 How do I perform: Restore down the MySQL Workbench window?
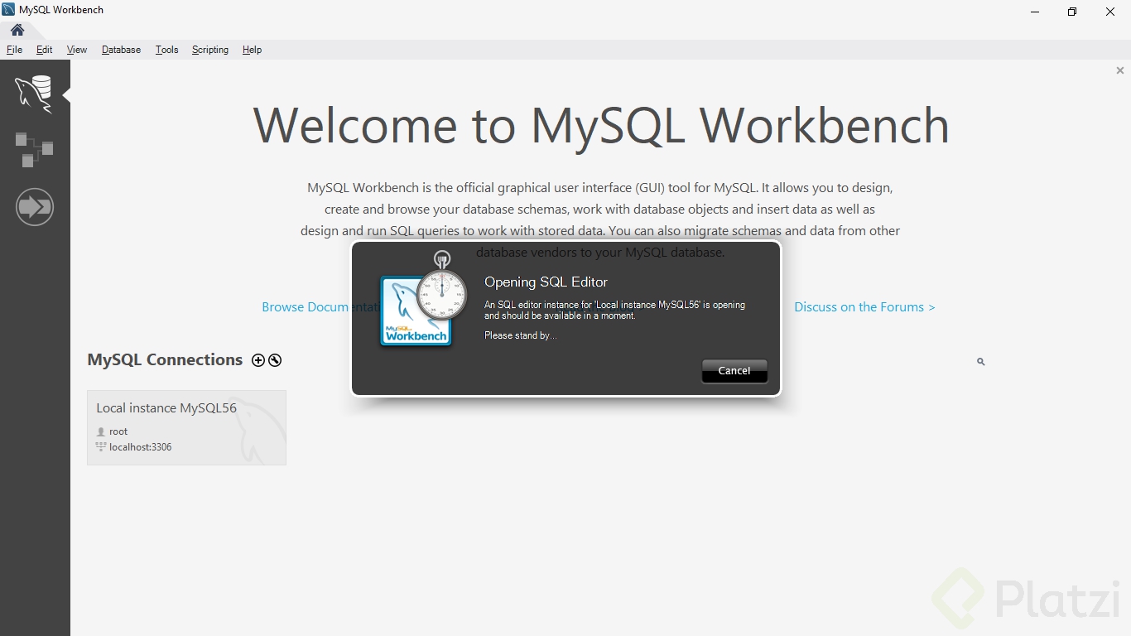tap(1072, 12)
